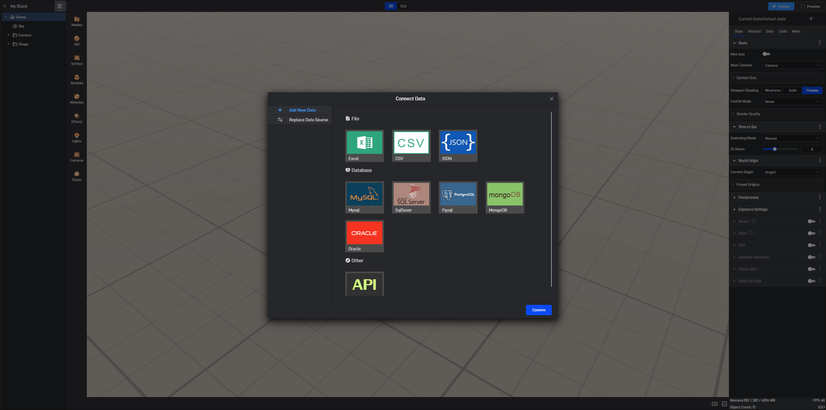This screenshot has width=826, height=410.
Task: Enable the Glow toggle
Action: [811, 233]
